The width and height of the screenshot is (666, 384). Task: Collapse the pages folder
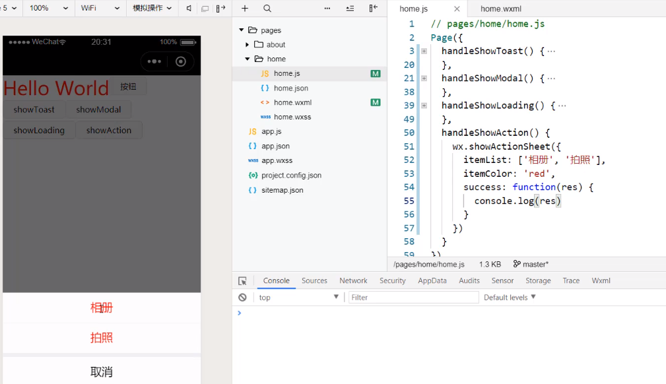[242, 30]
